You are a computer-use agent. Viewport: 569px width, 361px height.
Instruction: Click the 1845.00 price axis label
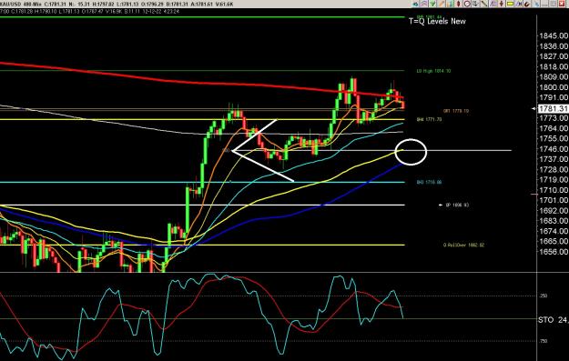[554, 35]
